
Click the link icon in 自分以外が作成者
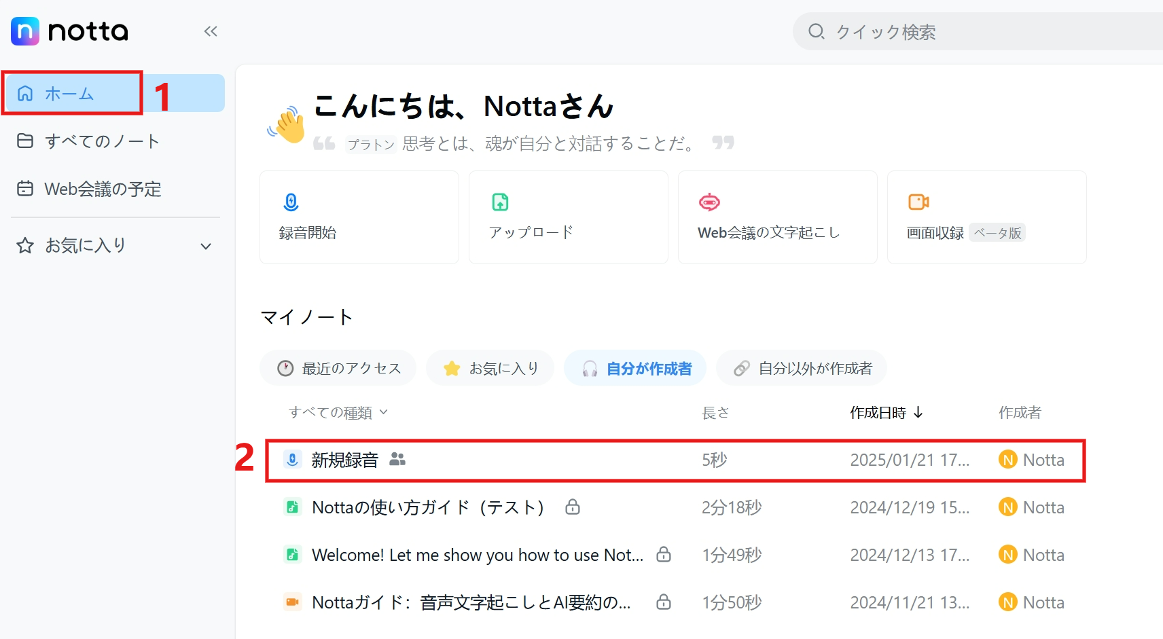tap(742, 369)
